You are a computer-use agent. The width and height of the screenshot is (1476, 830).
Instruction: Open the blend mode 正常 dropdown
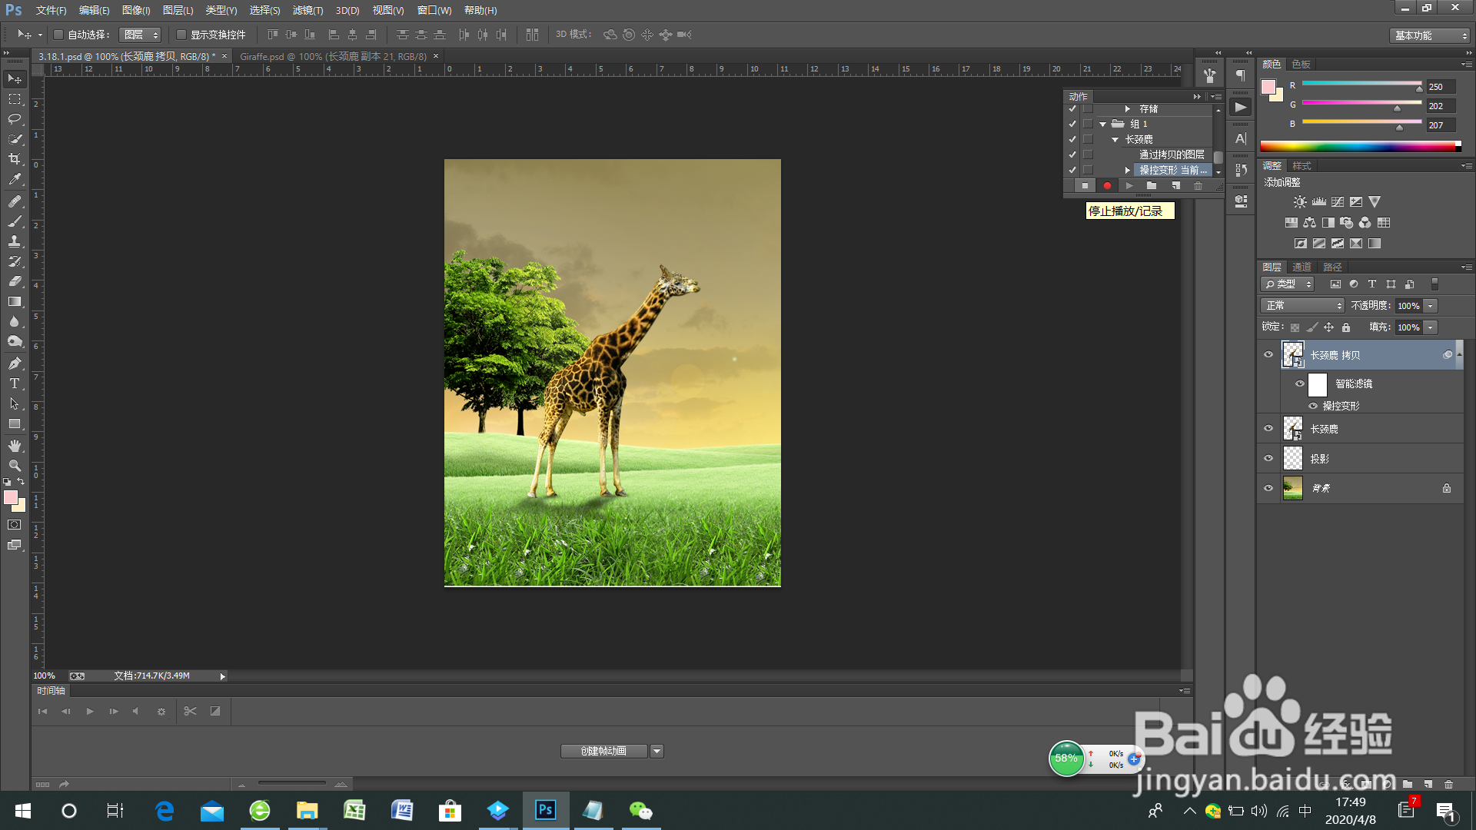pyautogui.click(x=1302, y=306)
